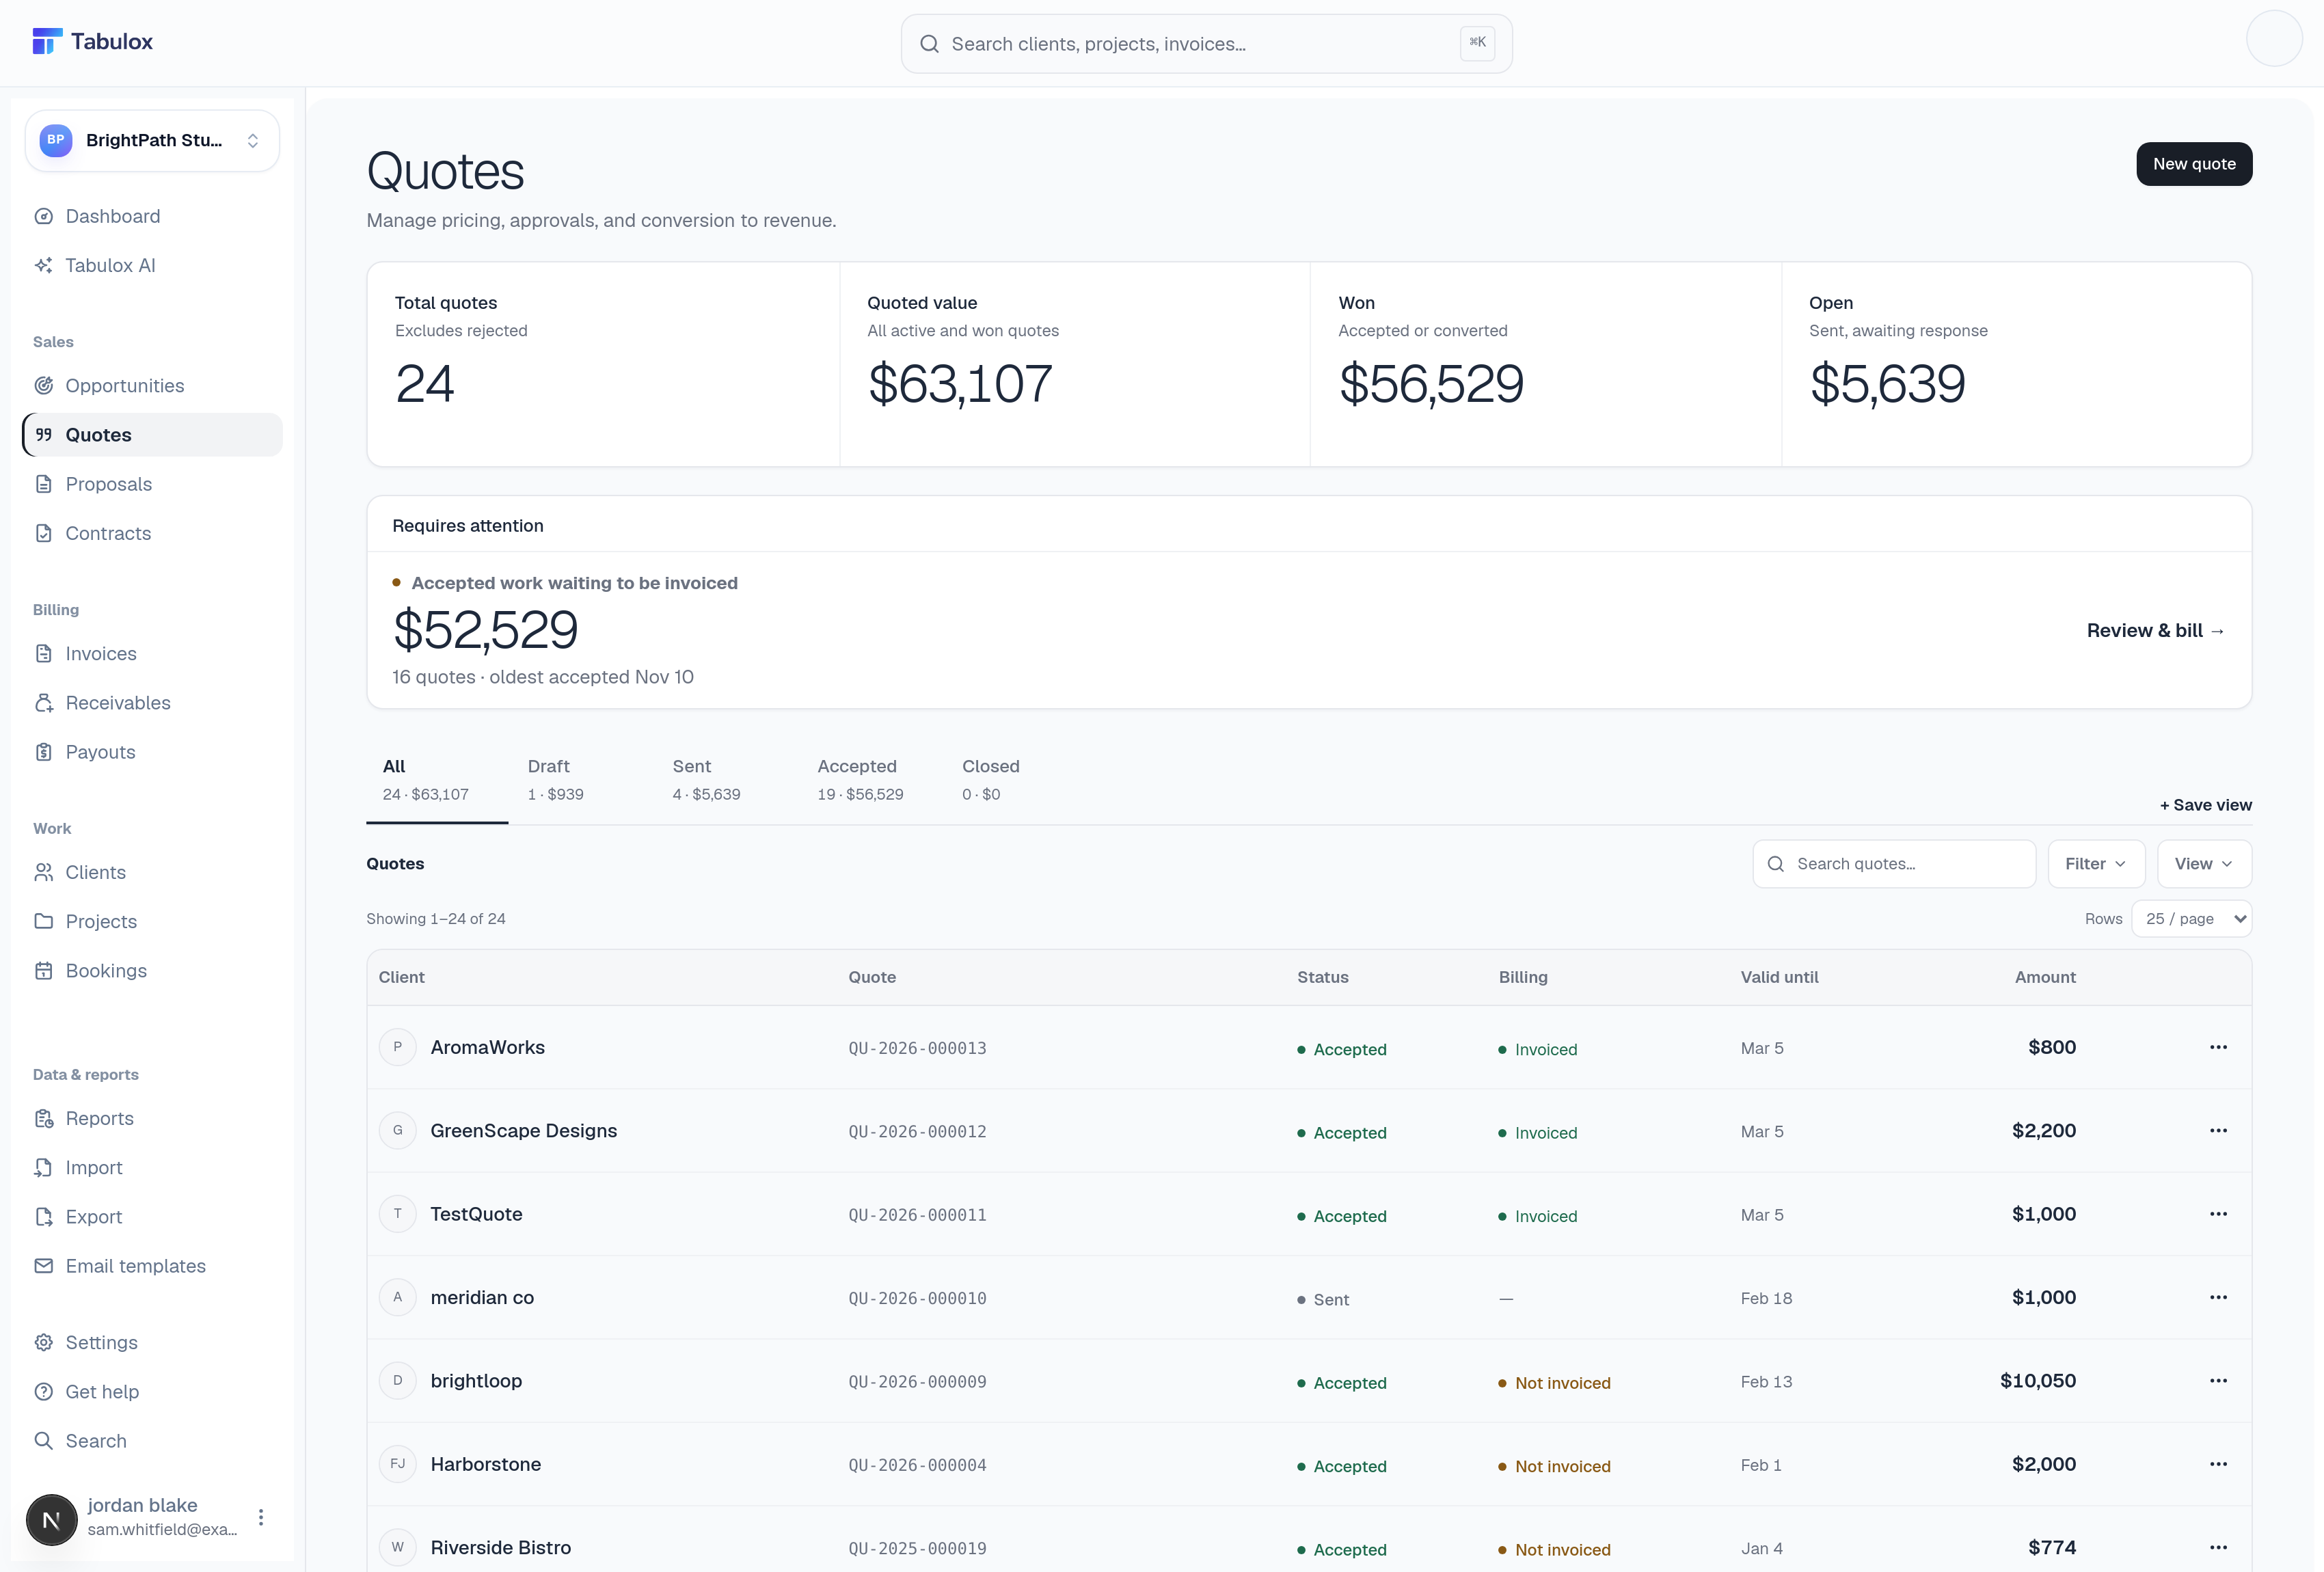Click quote number QU-2025-000019
This screenshot has height=1572, width=2324.
point(917,1549)
